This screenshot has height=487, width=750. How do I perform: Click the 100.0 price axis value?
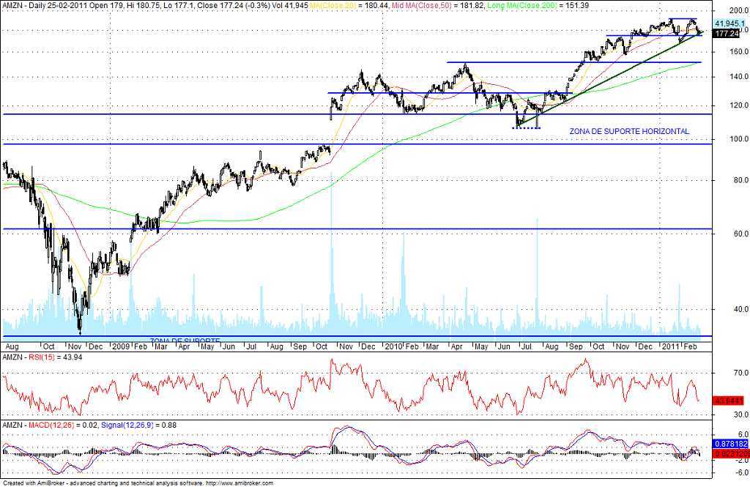[x=738, y=139]
